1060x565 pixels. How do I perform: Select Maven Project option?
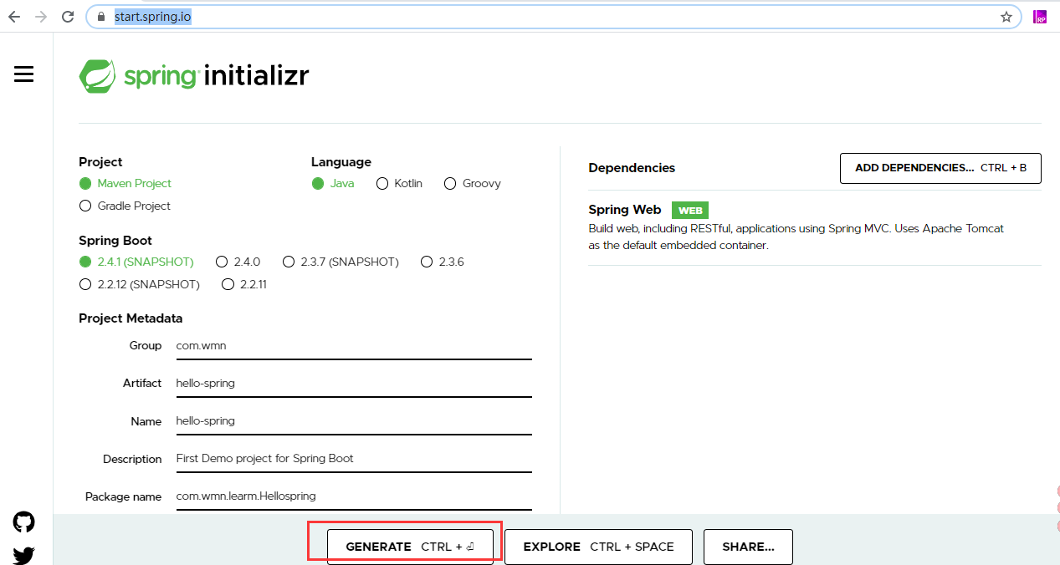pos(125,183)
